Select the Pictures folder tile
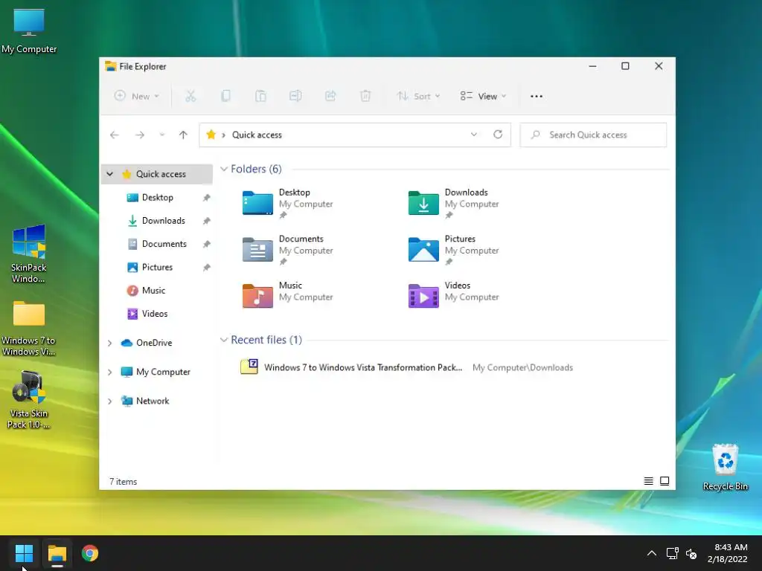Screen dimensions: 762x571 pos(453,250)
